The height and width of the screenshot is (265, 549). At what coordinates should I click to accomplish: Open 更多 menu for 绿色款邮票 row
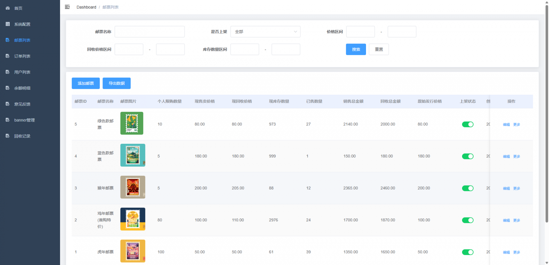pyautogui.click(x=517, y=124)
